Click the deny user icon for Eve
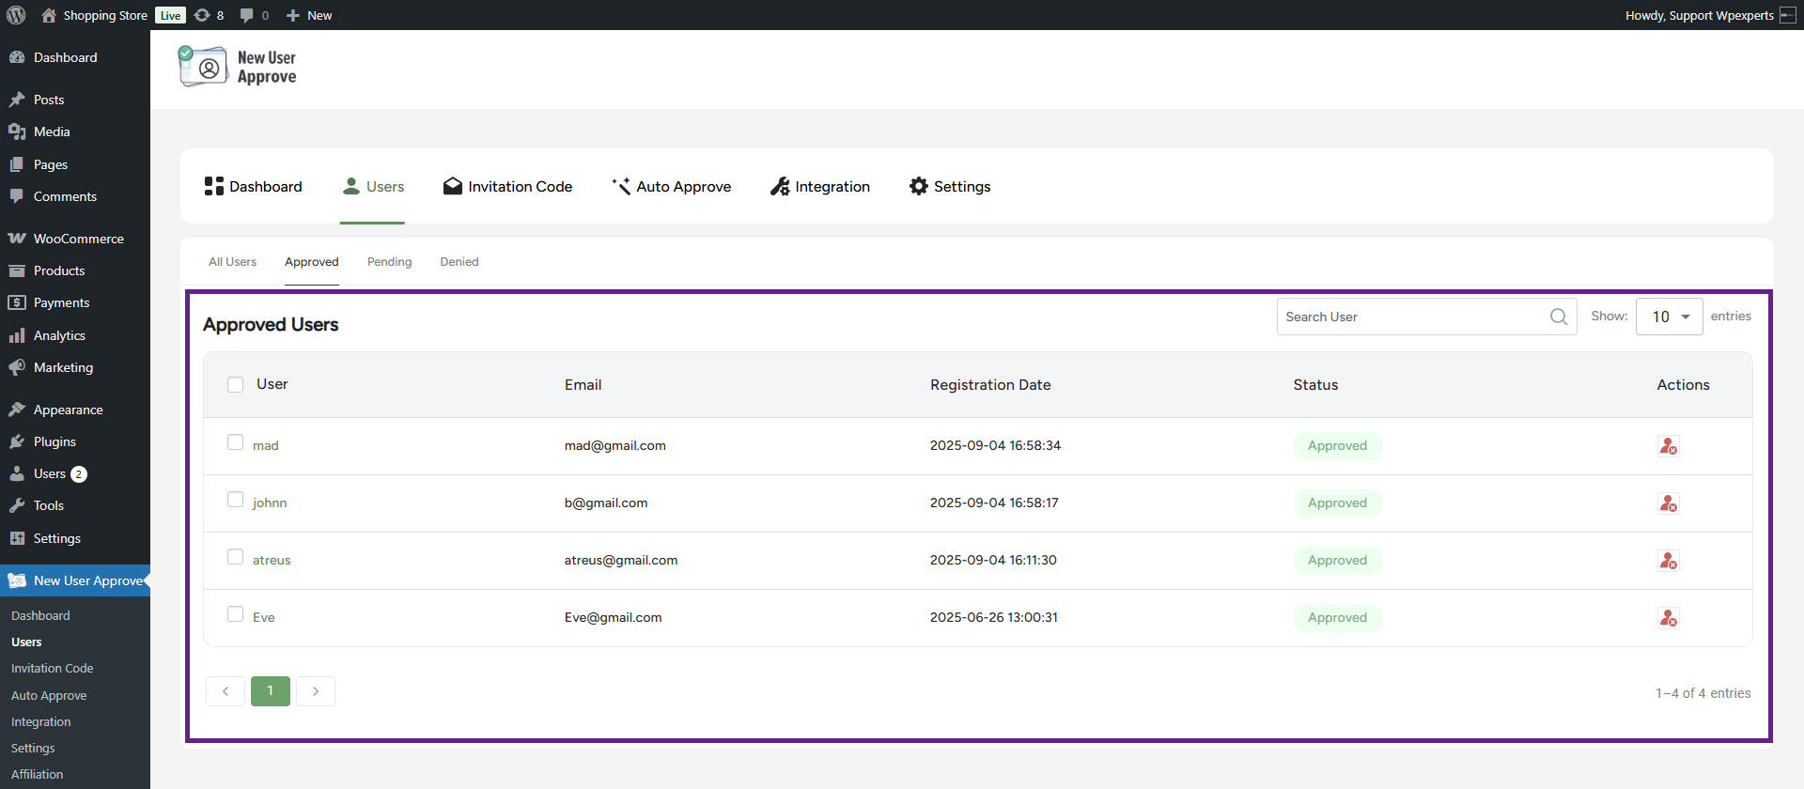1804x789 pixels. point(1668,618)
